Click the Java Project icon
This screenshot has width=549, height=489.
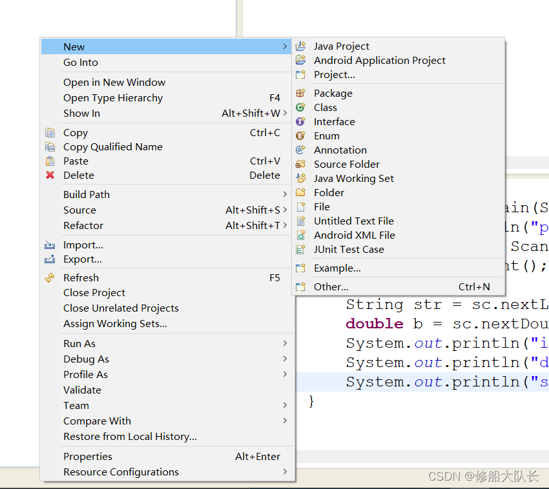301,46
